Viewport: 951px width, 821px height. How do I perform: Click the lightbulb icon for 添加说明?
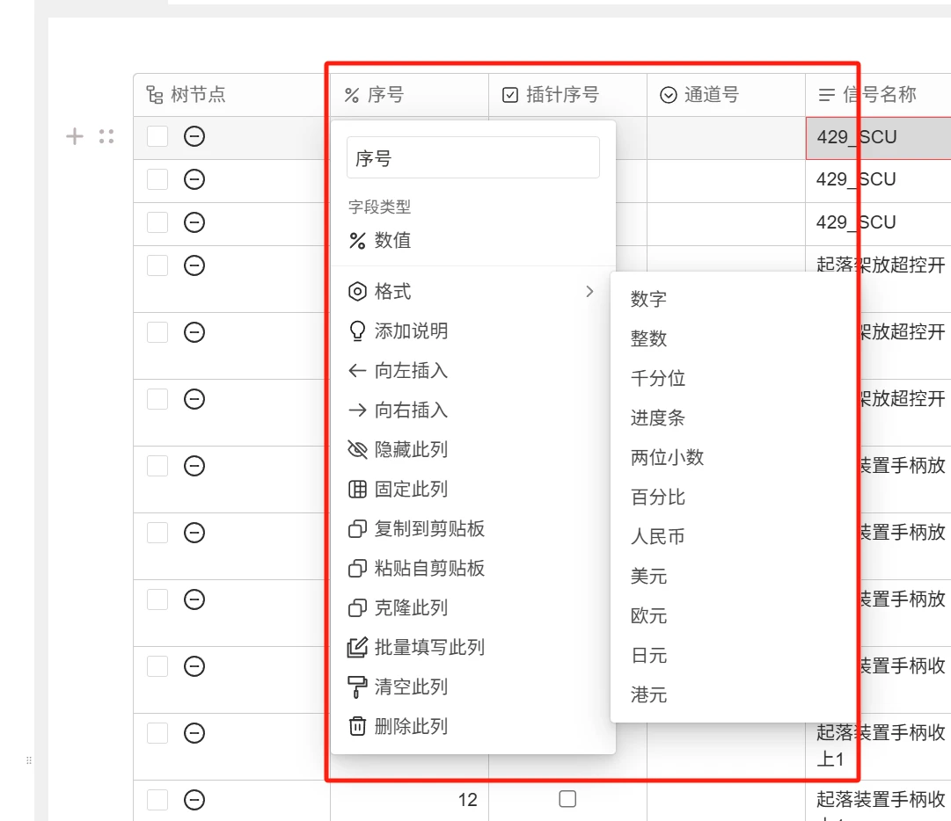coord(357,331)
